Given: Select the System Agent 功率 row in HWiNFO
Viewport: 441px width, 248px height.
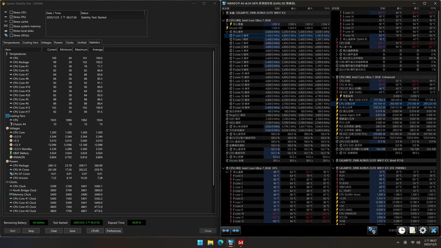Looking at the screenshot, I should click(384, 115).
